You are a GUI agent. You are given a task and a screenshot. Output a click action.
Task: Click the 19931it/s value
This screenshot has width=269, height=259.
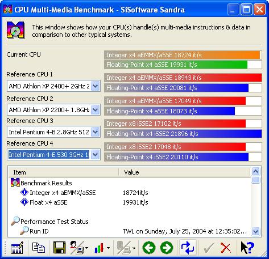(x=135, y=202)
